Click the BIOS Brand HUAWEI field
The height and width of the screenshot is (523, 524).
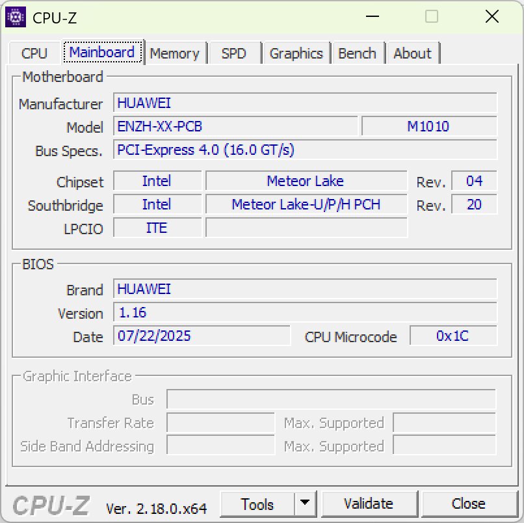click(305, 289)
